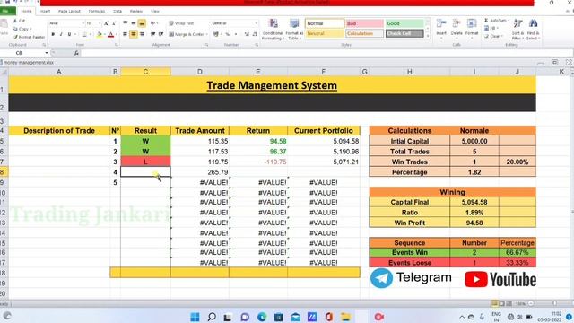Click the Trade Amount cell 265.79
This screenshot has width=574, height=323.
[200, 171]
